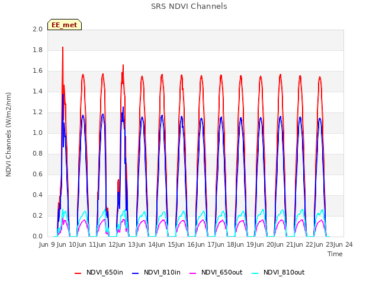Click the y-axis tick value 0.2
379x284 pixels.
(x=37, y=215)
